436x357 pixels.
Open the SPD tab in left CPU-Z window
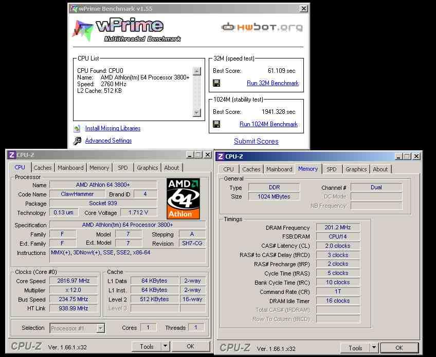[x=122, y=168]
